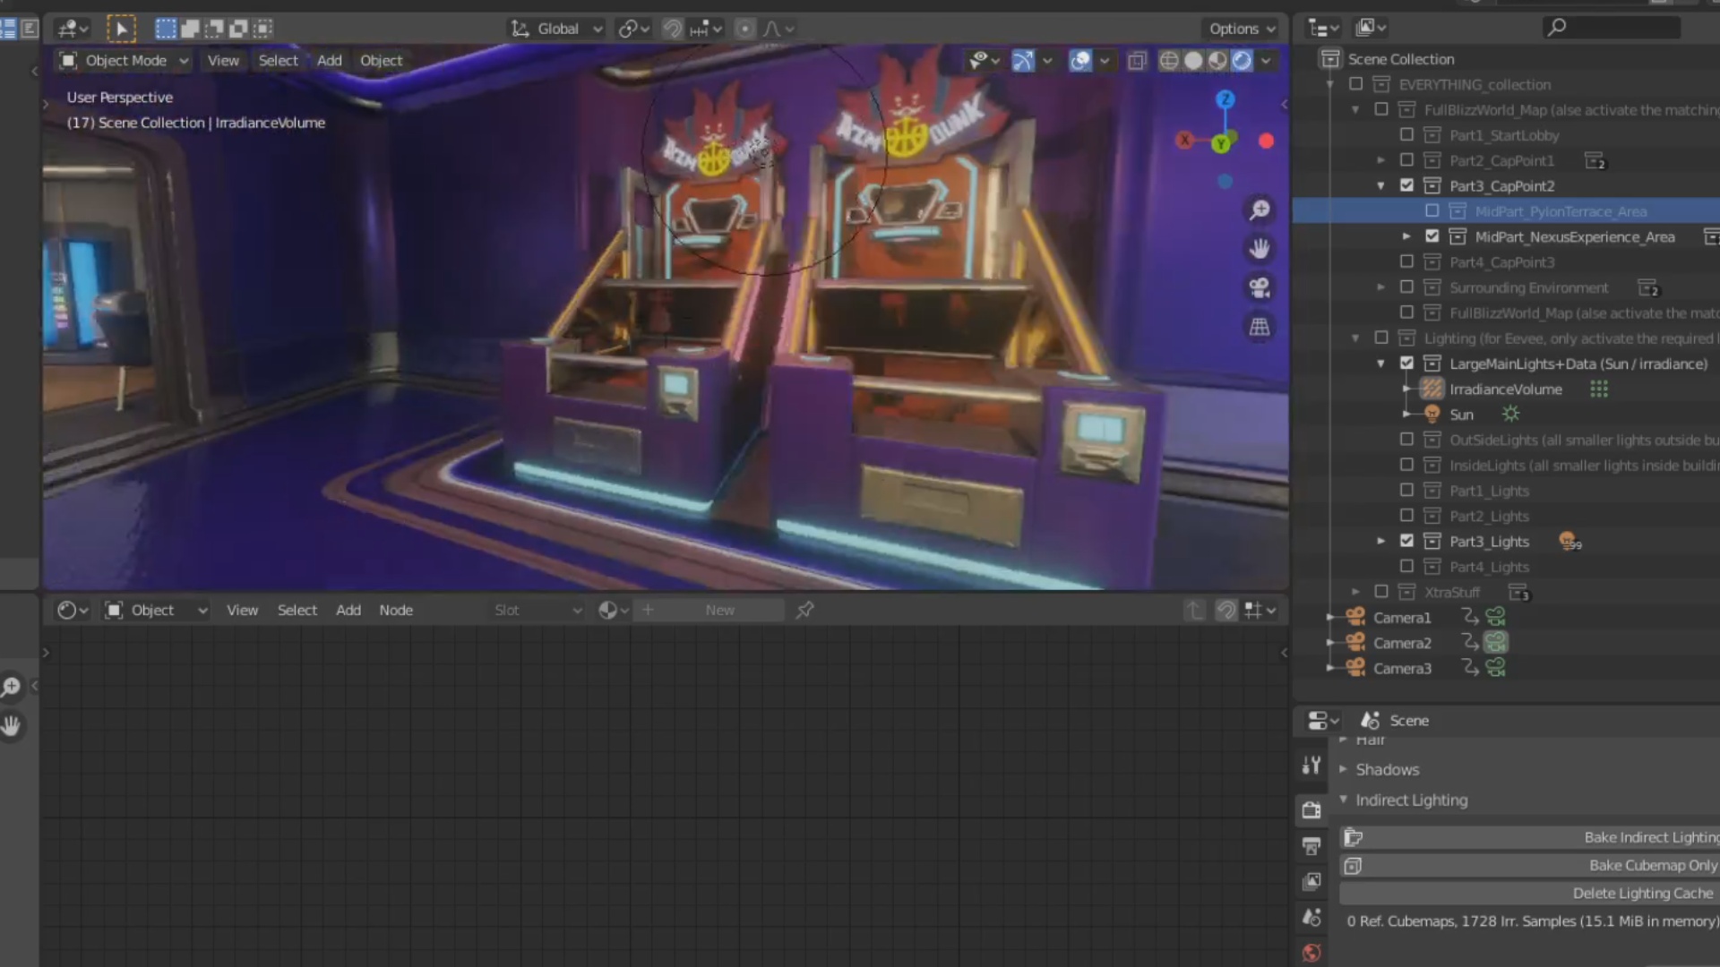The height and width of the screenshot is (967, 1720).
Task: Toggle X-ray display icon
Action: point(1137,60)
